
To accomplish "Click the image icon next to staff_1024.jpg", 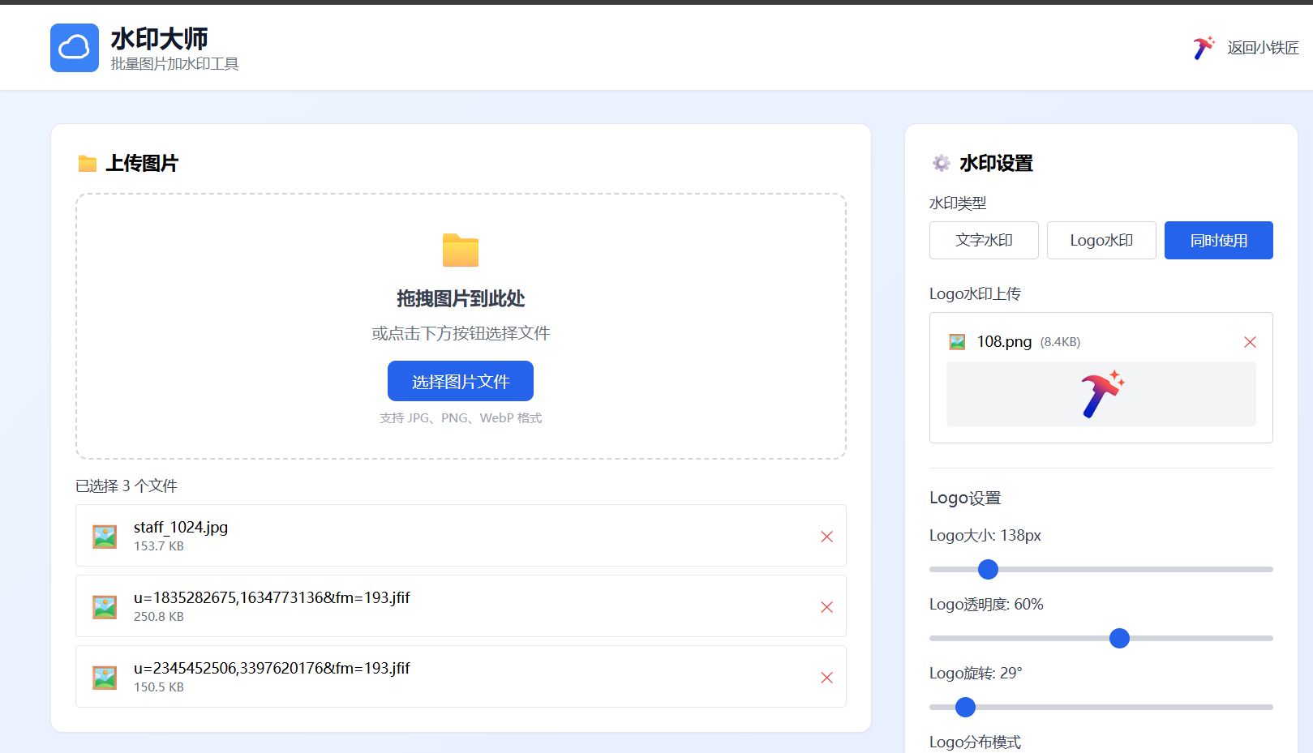I will (105, 537).
